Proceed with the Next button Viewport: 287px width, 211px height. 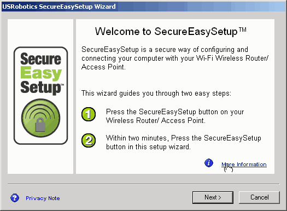click(213, 197)
